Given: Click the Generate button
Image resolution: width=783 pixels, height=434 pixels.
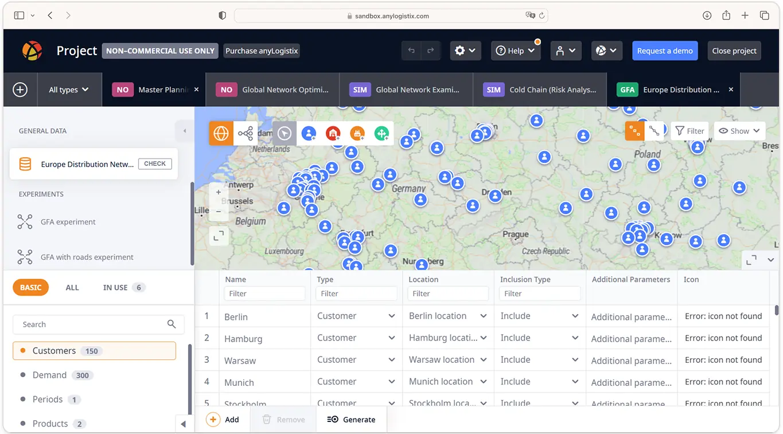Looking at the screenshot, I should [351, 420].
